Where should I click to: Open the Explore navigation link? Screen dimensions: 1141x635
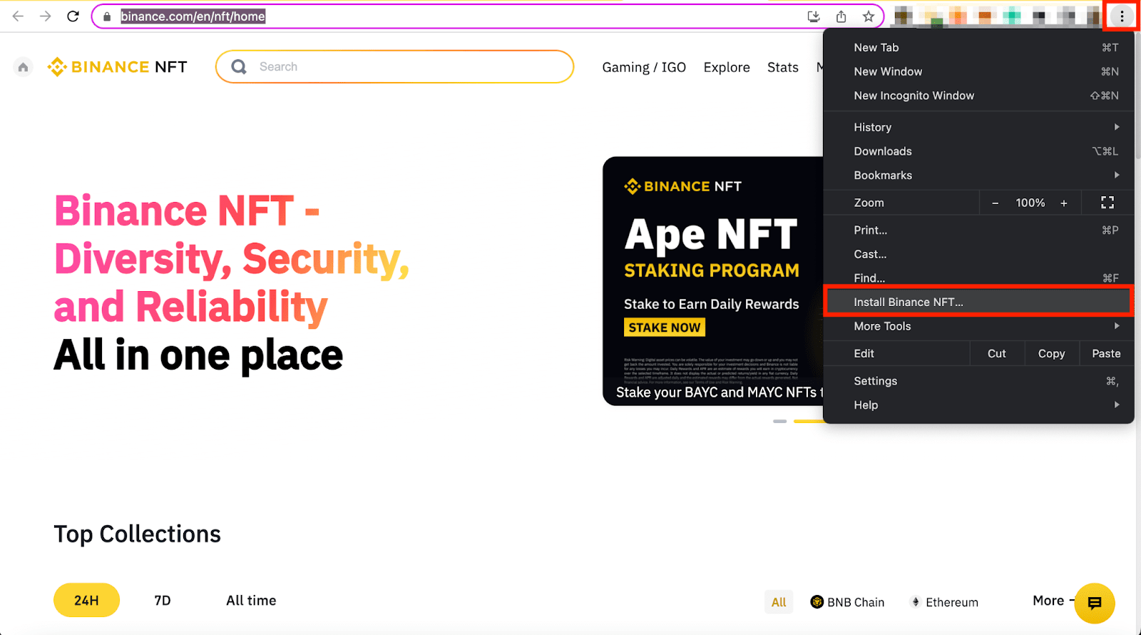pyautogui.click(x=726, y=67)
